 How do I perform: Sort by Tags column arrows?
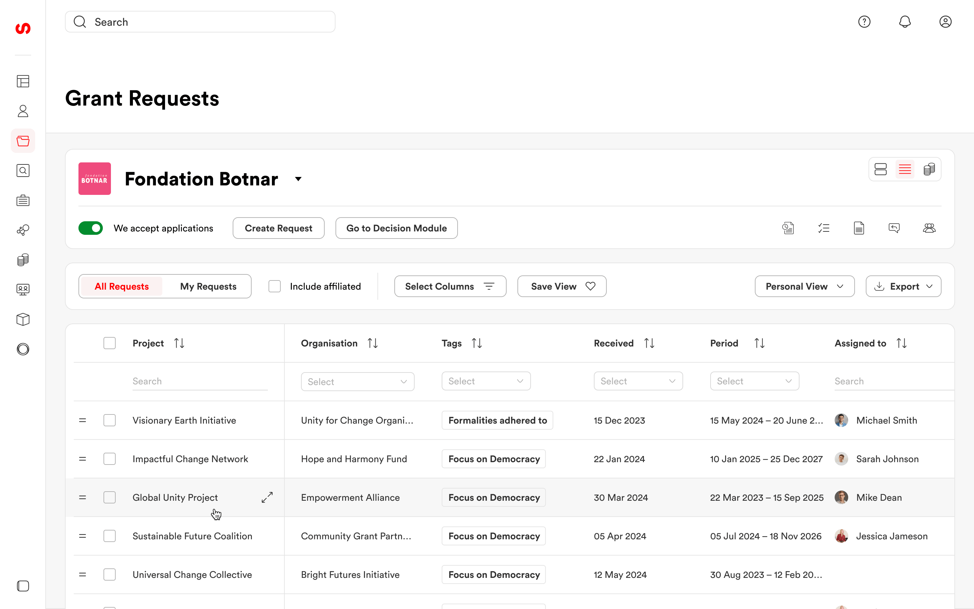click(x=477, y=343)
